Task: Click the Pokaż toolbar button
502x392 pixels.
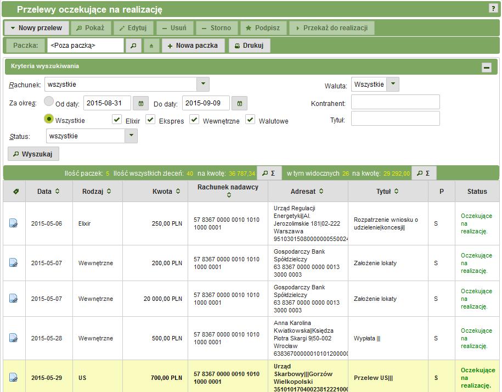Action: tap(91, 28)
